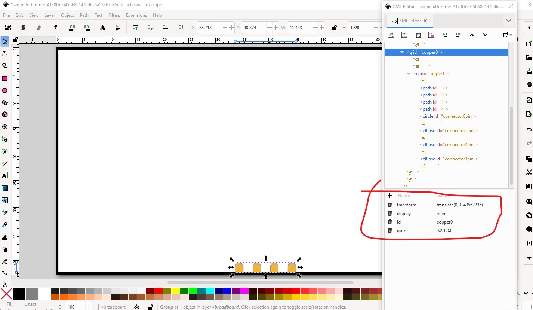
Task: Select the Eraser tool
Action: [5, 261]
